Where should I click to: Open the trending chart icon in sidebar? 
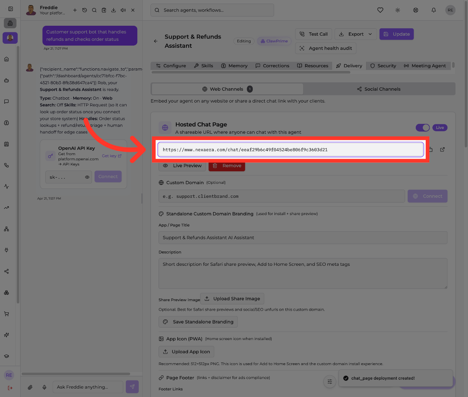pyautogui.click(x=7, y=208)
